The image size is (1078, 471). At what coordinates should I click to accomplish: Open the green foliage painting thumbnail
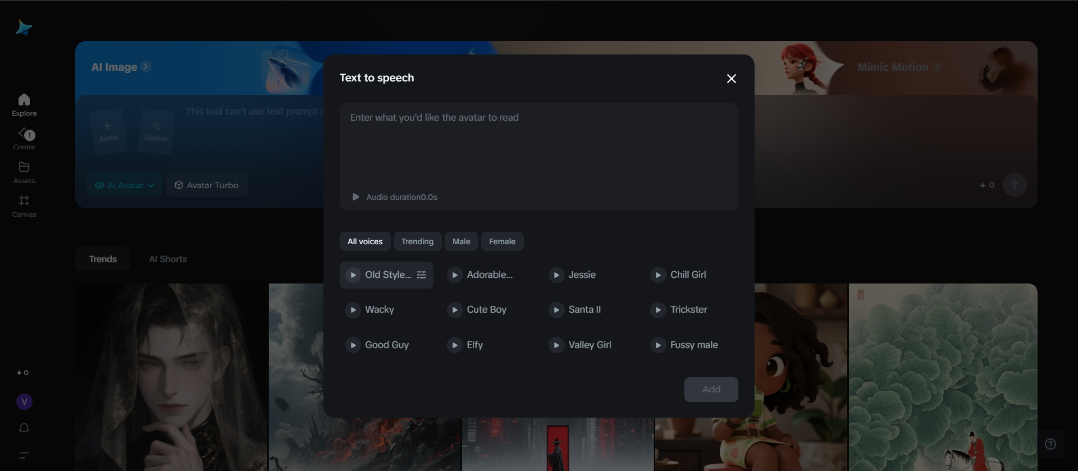point(943,377)
